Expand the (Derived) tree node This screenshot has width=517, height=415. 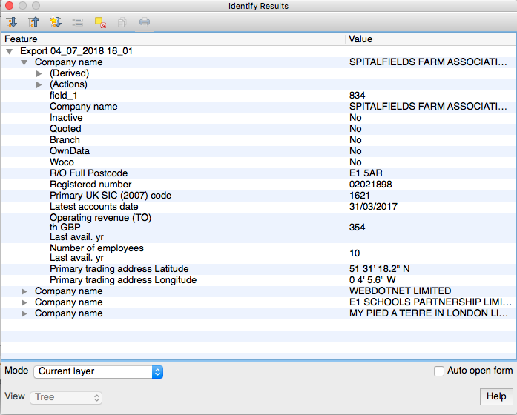(x=39, y=73)
